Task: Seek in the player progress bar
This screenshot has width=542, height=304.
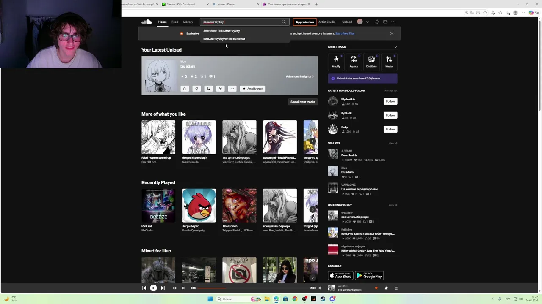Action: pyautogui.click(x=253, y=288)
